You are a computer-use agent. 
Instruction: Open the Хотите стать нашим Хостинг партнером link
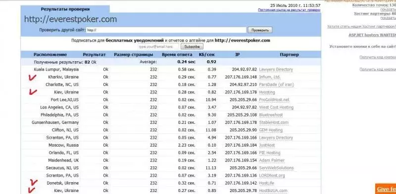point(362,27)
